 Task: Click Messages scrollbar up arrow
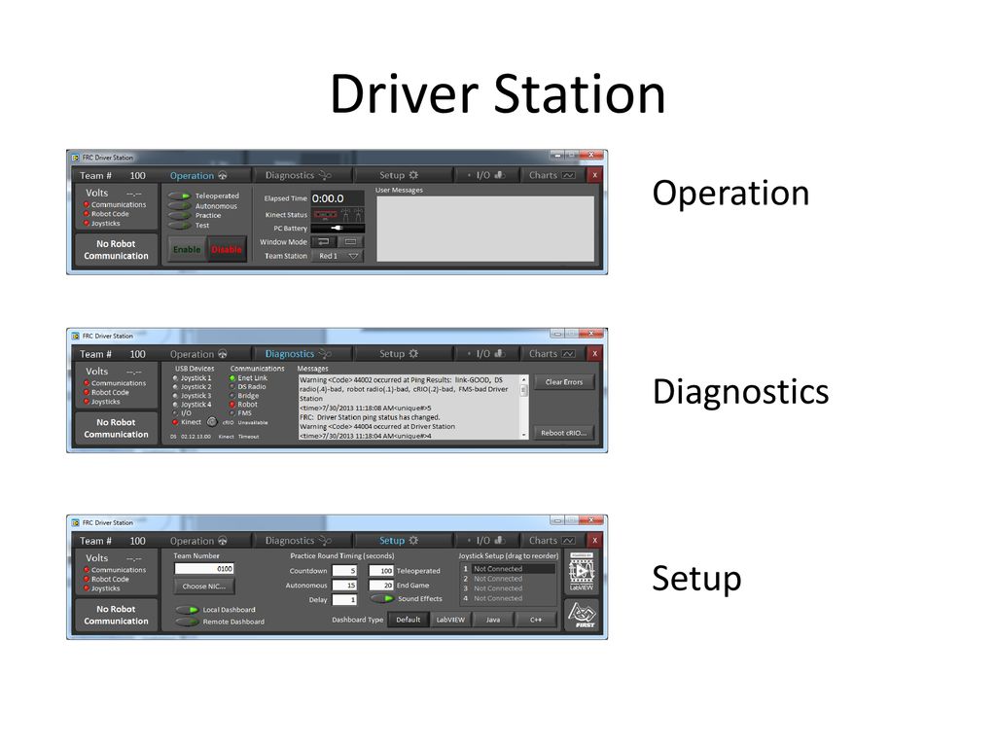(524, 379)
